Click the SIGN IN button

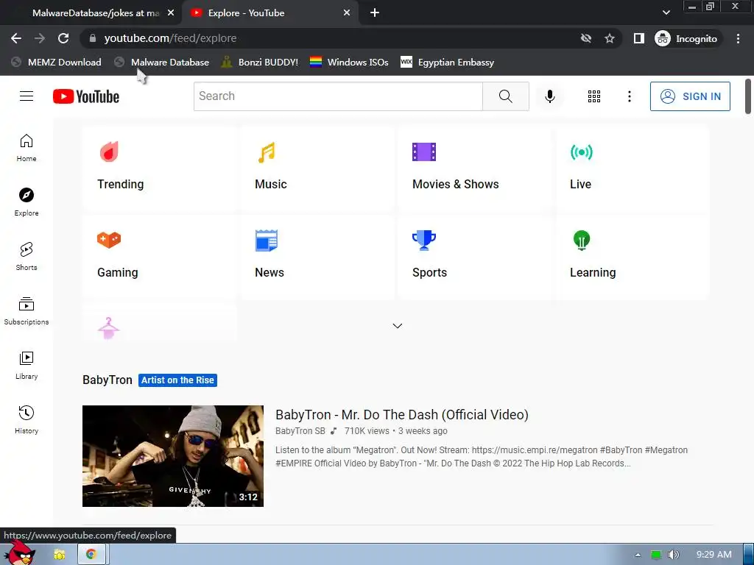(690, 96)
